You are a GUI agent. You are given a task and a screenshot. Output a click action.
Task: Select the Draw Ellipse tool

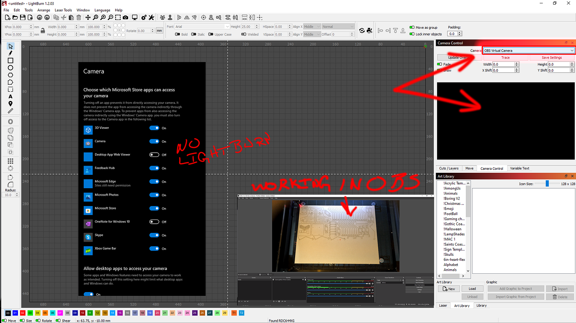tap(10, 68)
